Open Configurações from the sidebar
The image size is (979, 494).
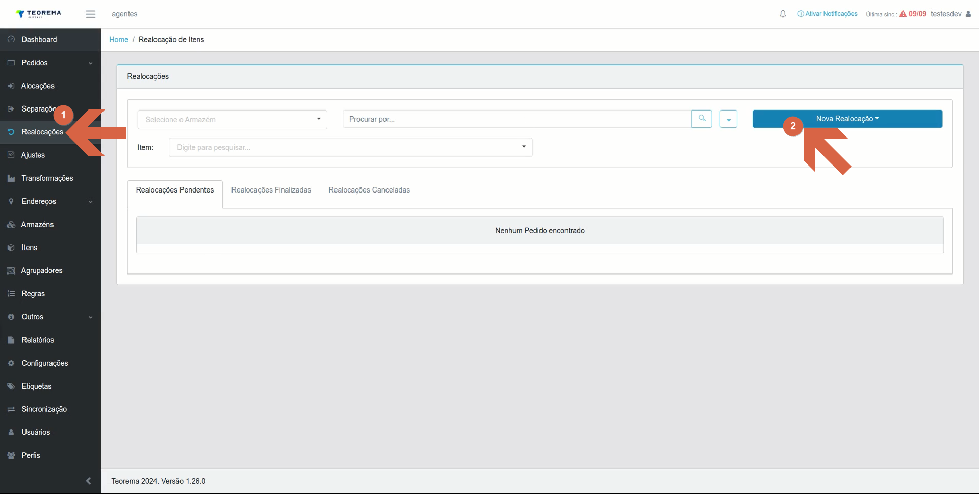[50, 363]
